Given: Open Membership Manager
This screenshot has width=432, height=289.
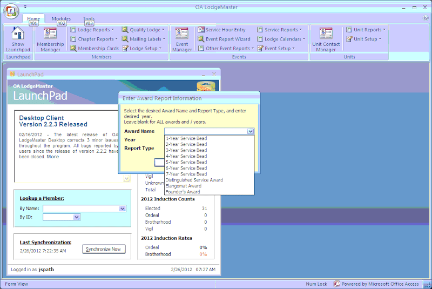Looking at the screenshot, I should (50, 39).
